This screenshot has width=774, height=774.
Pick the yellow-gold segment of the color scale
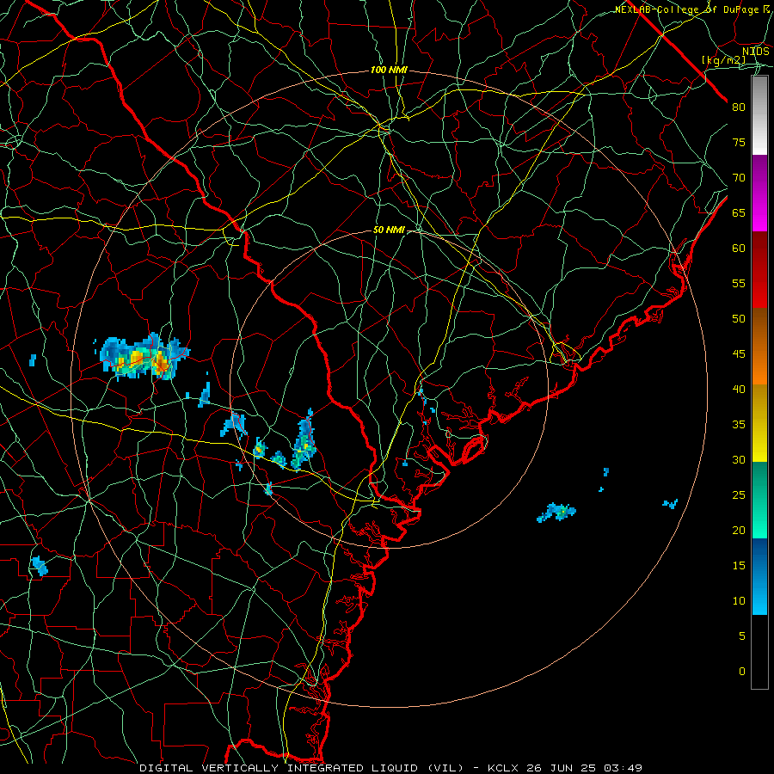click(759, 423)
